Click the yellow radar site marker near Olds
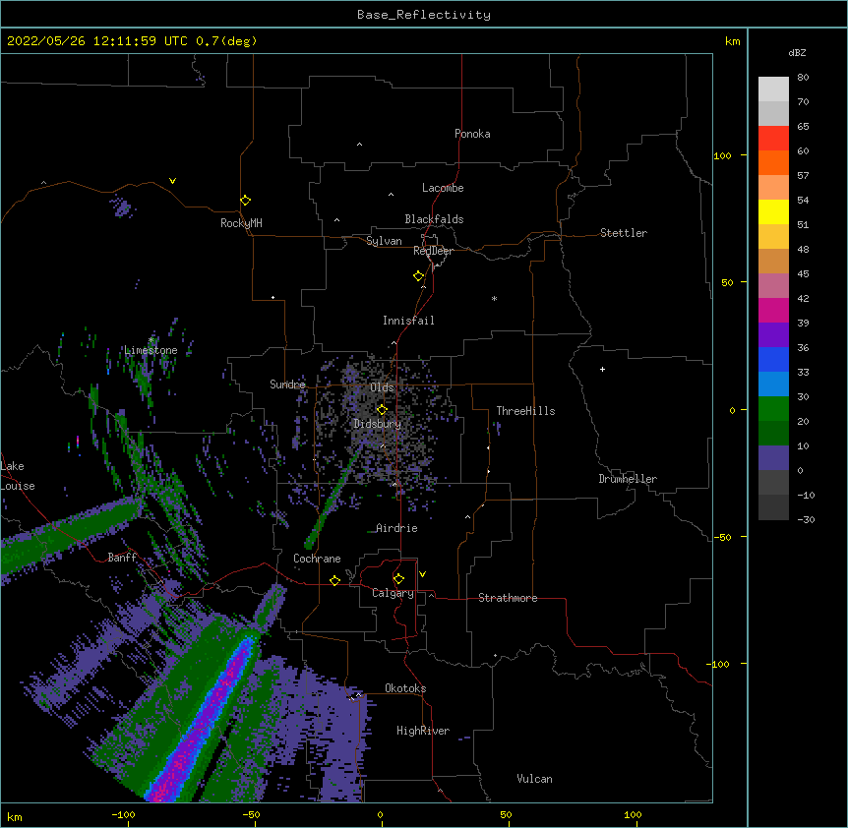The image size is (848, 828). [x=382, y=410]
